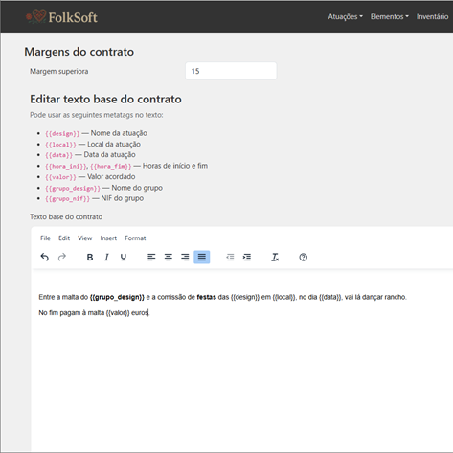
Task: Open the Insert menu
Action: [x=108, y=238]
